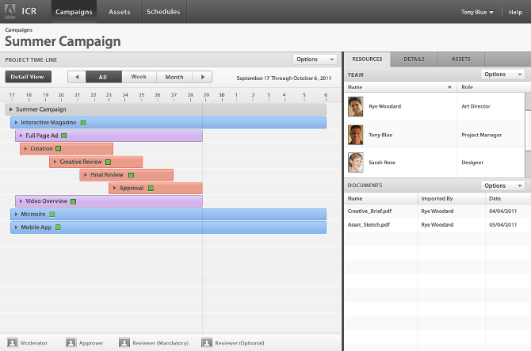Select the Month timeline range
The width and height of the screenshot is (531, 351).
coord(174,77)
